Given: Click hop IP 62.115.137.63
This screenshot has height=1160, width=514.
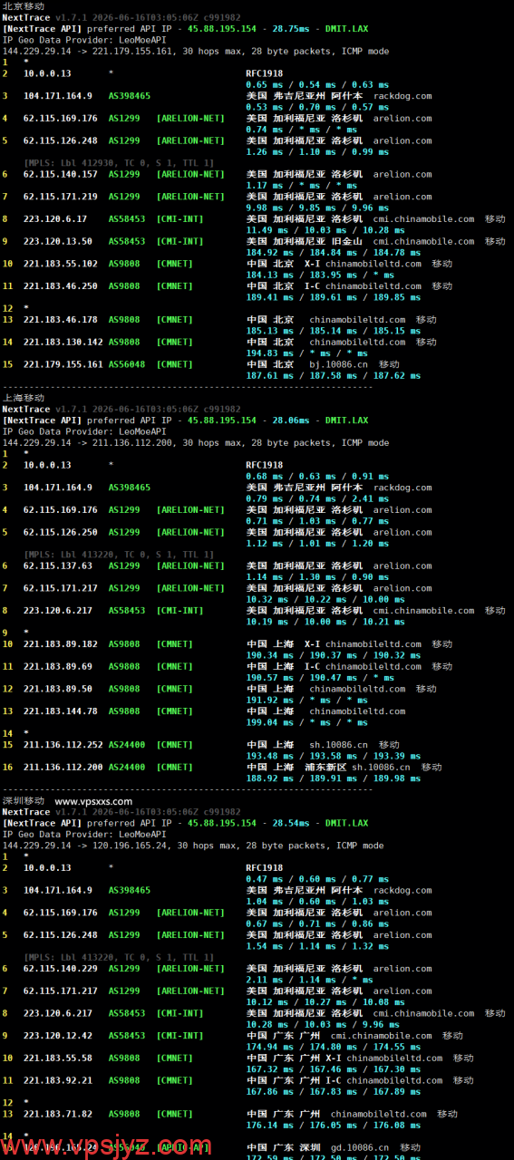Looking at the screenshot, I should coord(57,565).
